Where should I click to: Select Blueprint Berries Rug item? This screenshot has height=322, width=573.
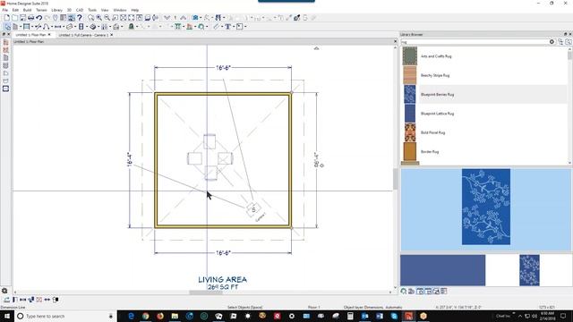click(484, 94)
